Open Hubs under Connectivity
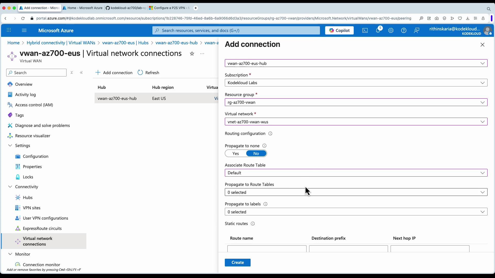 (28, 197)
